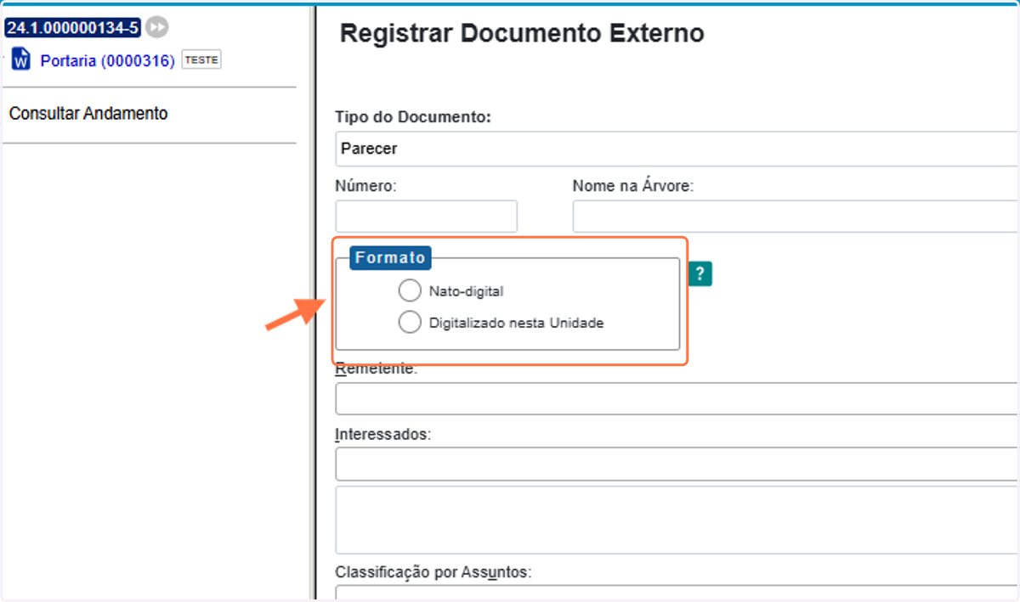This screenshot has width=1020, height=602.
Task: Open the Tipo do Documento dropdown showing Parecer
Action: pyautogui.click(x=677, y=149)
